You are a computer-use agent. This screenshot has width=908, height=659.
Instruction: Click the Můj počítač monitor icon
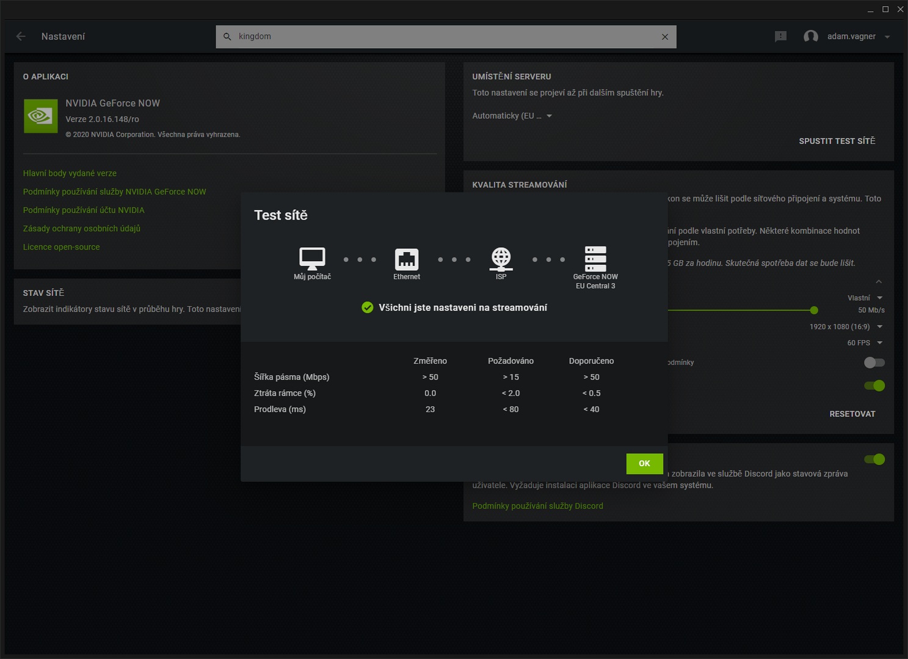pos(312,259)
